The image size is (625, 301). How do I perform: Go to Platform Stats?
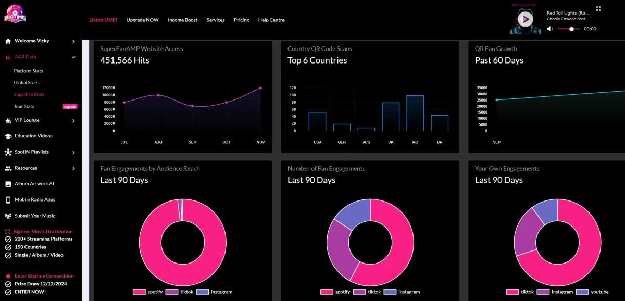coord(28,71)
